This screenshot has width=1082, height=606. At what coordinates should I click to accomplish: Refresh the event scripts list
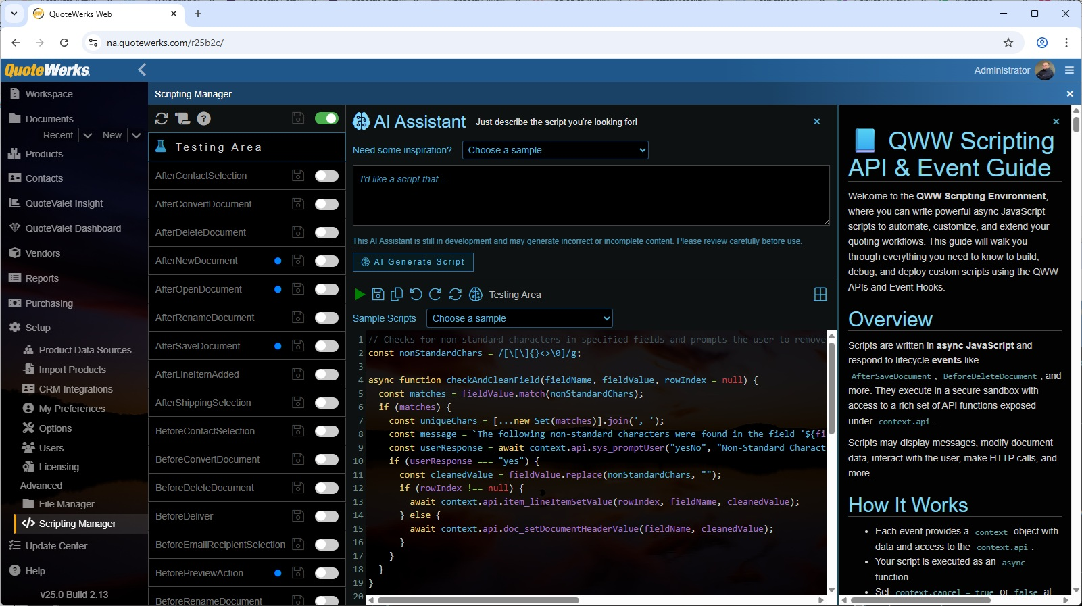(x=162, y=119)
